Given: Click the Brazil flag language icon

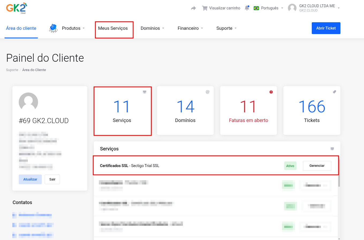Looking at the screenshot, I should (x=256, y=8).
